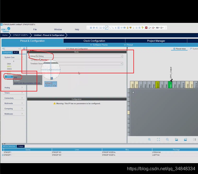Expand the Connectivity category

click(x=13, y=98)
